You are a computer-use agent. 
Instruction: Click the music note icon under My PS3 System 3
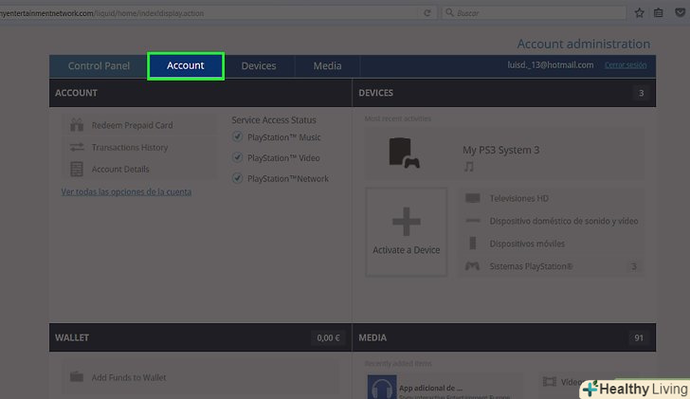(x=469, y=167)
